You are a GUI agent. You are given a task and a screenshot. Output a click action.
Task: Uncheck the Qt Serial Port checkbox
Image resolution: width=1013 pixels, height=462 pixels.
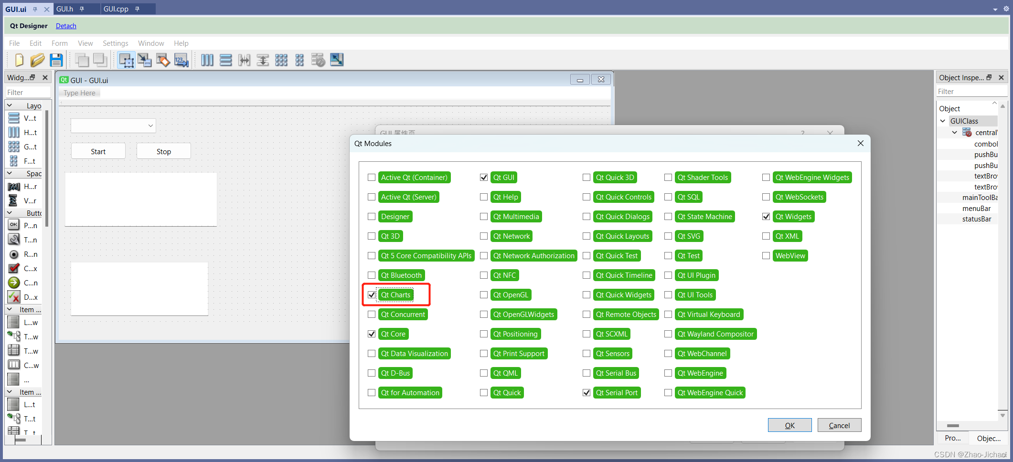pos(586,393)
